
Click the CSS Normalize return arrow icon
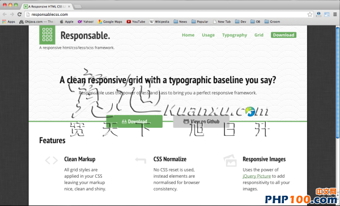click(x=141, y=160)
